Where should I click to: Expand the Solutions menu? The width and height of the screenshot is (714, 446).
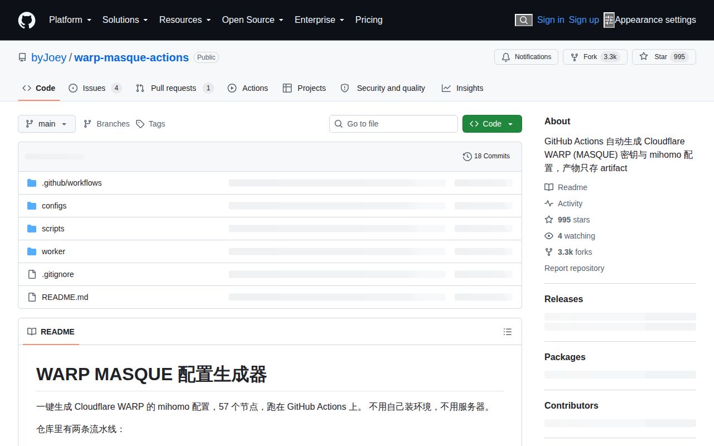pyautogui.click(x=126, y=20)
